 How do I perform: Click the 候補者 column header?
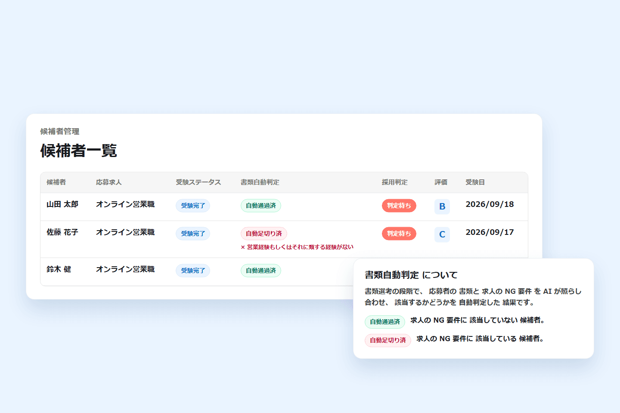[x=56, y=182]
